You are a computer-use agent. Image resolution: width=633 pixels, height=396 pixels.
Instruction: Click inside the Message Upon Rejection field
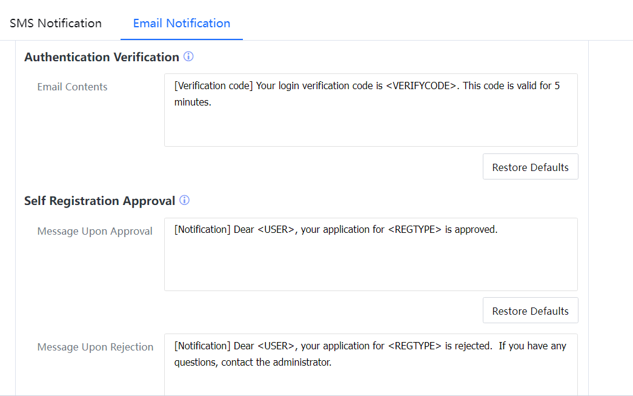371,379
